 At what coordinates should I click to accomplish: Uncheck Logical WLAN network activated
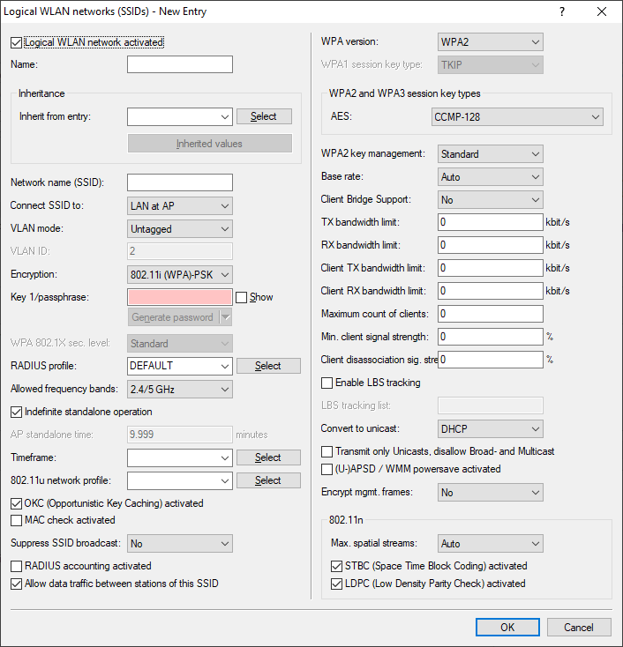(17, 42)
